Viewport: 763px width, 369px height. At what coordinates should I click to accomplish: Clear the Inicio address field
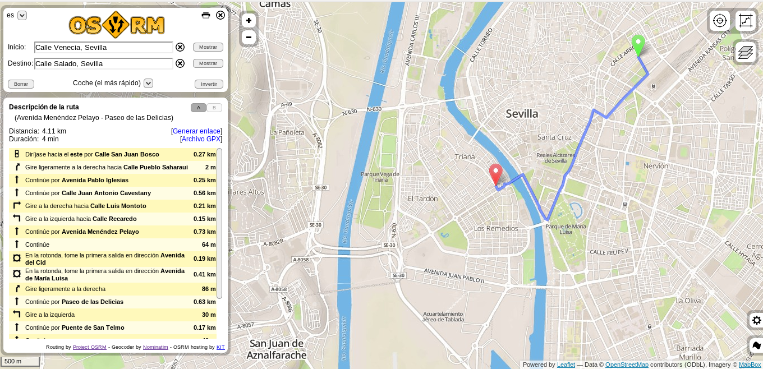tap(180, 47)
